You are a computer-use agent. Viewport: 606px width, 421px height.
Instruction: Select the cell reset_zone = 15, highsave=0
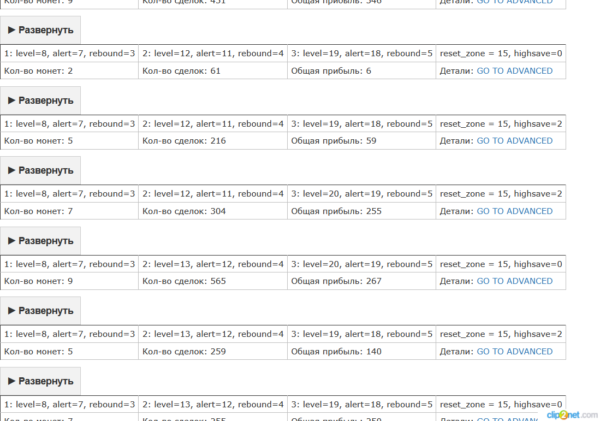(501, 53)
